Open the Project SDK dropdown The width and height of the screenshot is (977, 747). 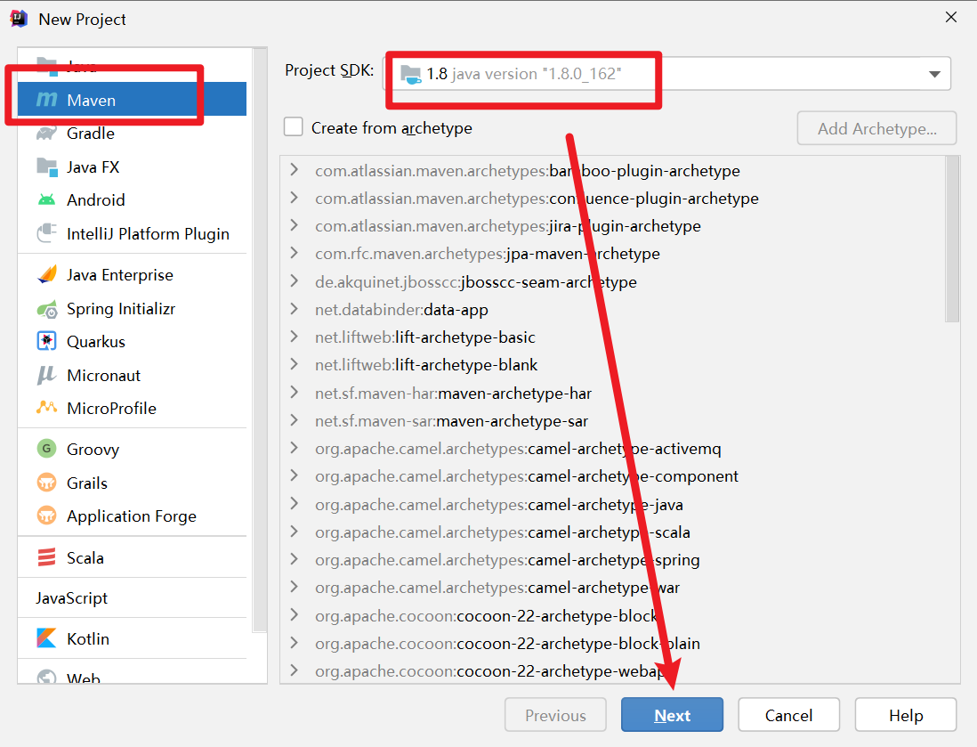(x=934, y=74)
